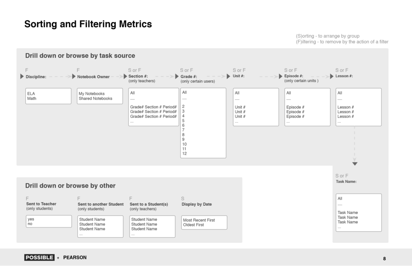Viewport: 412px width, 266px height.
Task: Click the down arrow above Task Name
Action: 355,164
